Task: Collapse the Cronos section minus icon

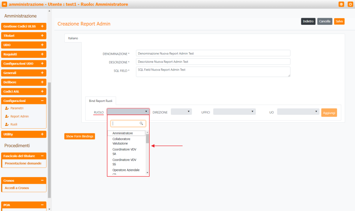Action: [42, 181]
